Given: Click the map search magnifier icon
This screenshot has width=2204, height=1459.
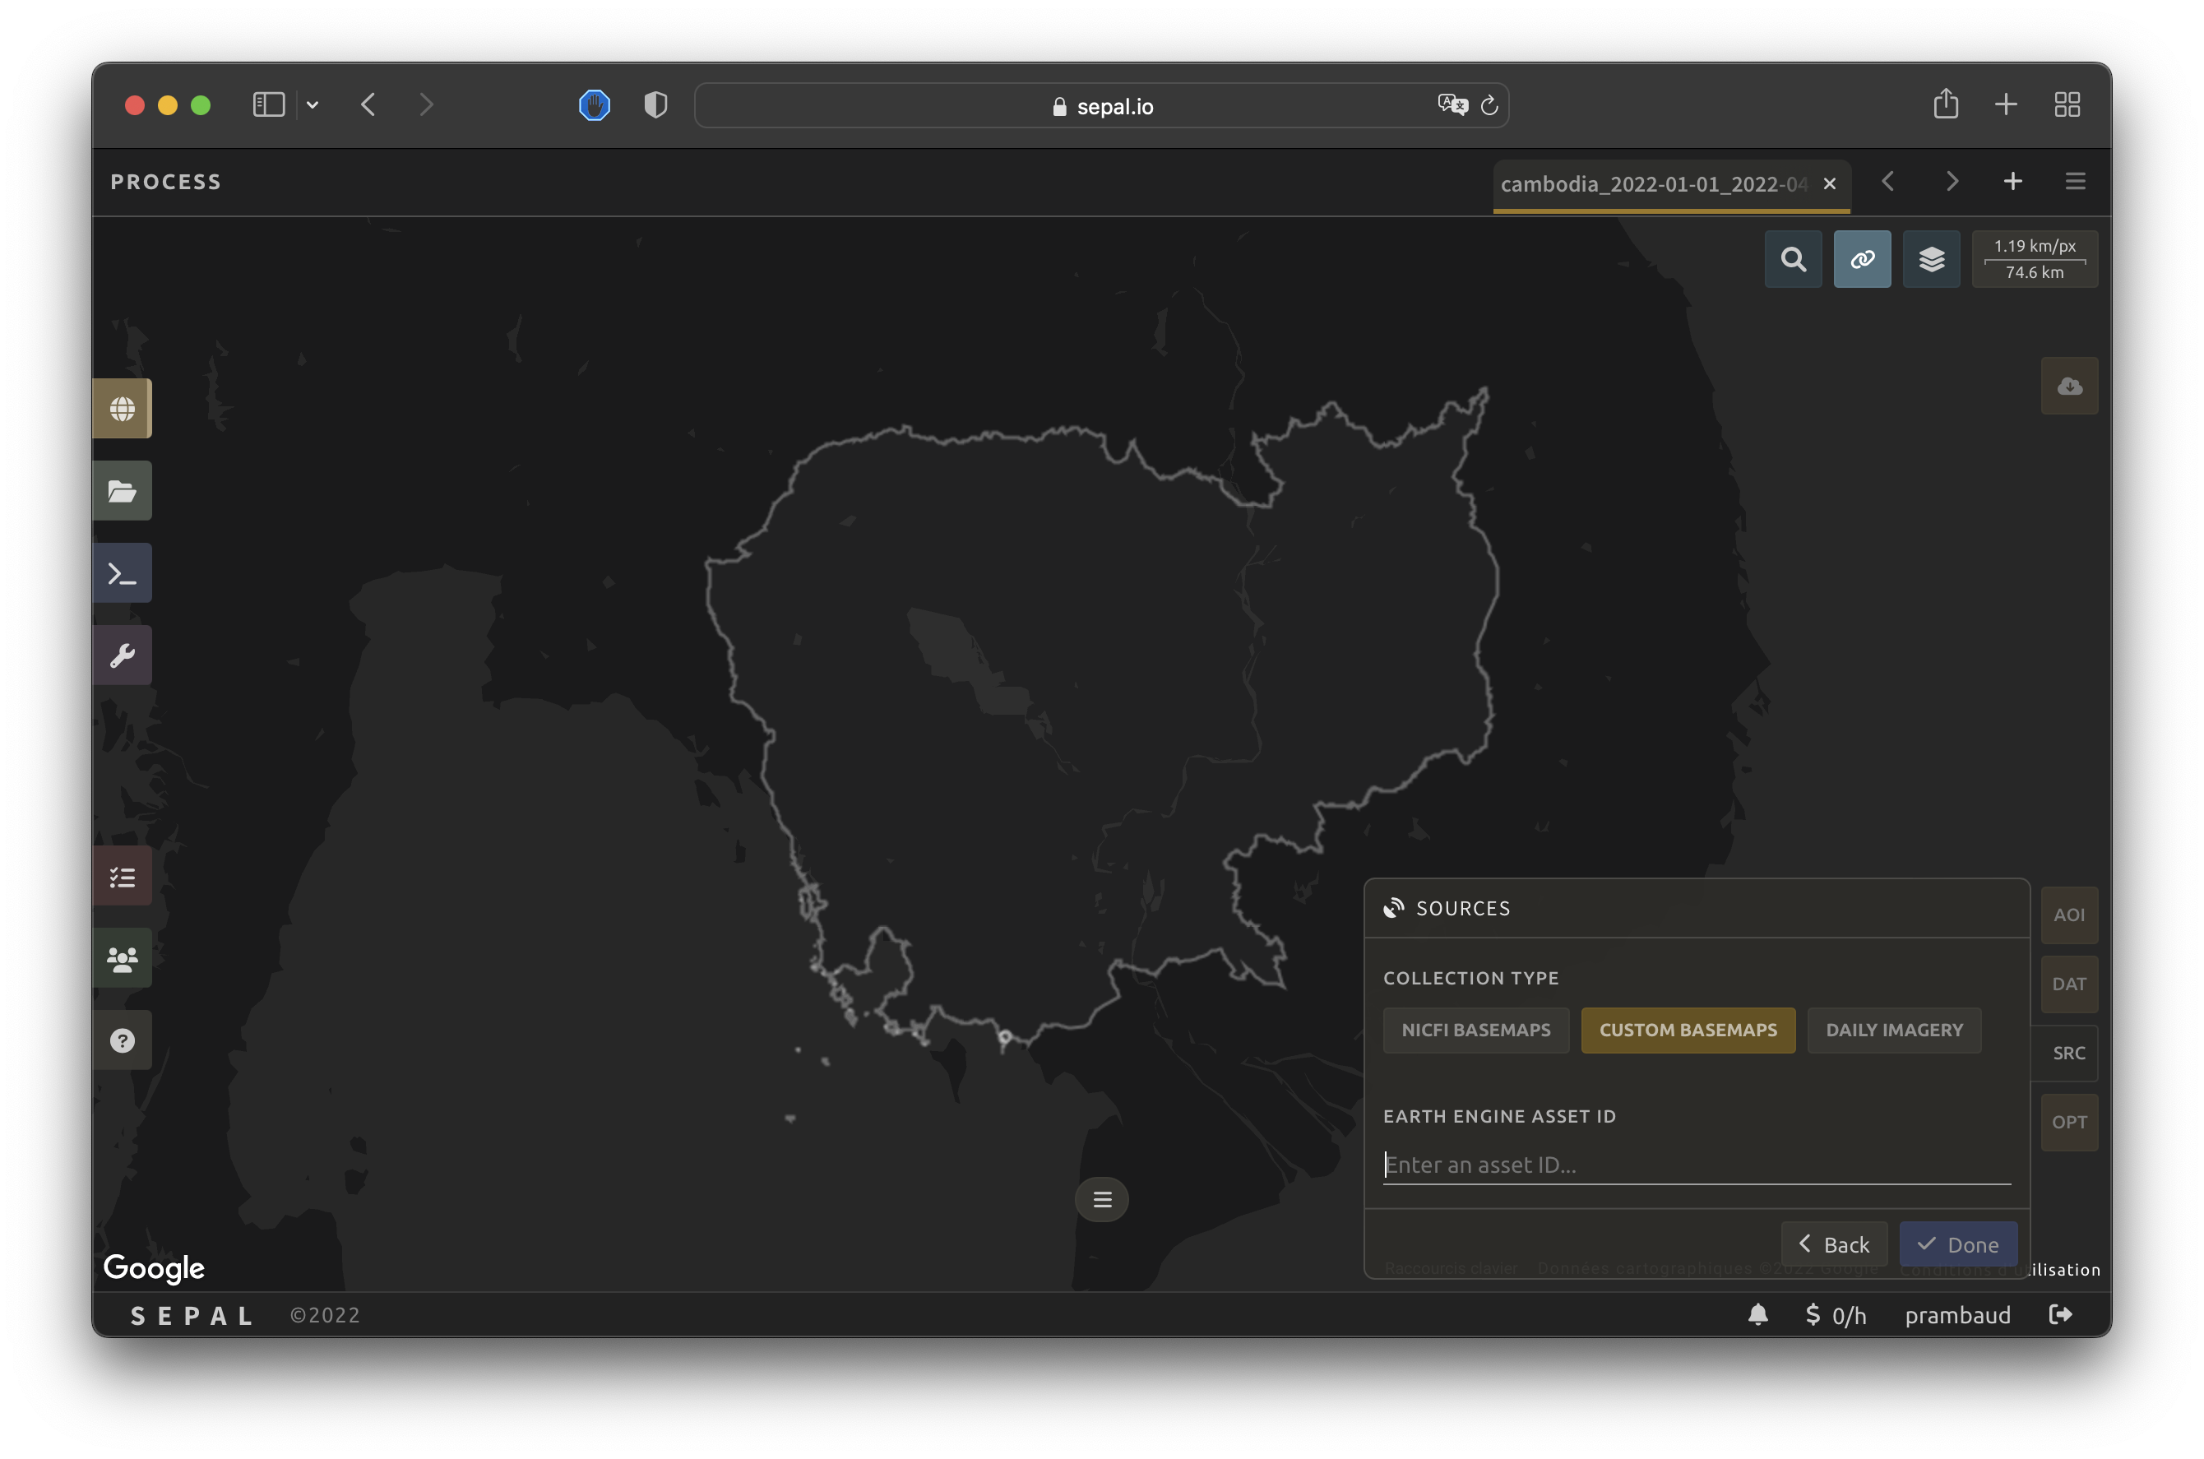Looking at the screenshot, I should (1793, 259).
